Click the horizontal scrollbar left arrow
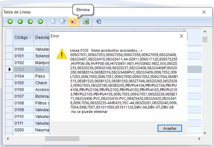The height and width of the screenshot is (147, 214). (8, 139)
